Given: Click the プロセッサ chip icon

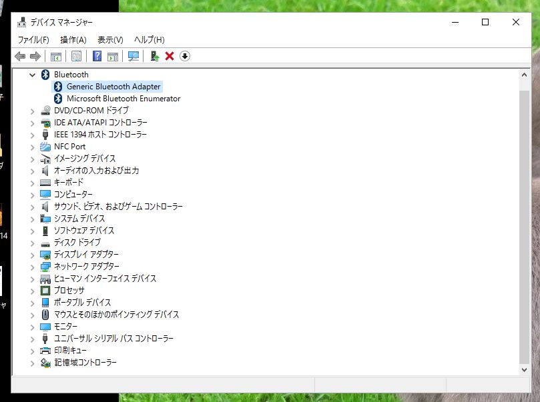Looking at the screenshot, I should point(45,291).
